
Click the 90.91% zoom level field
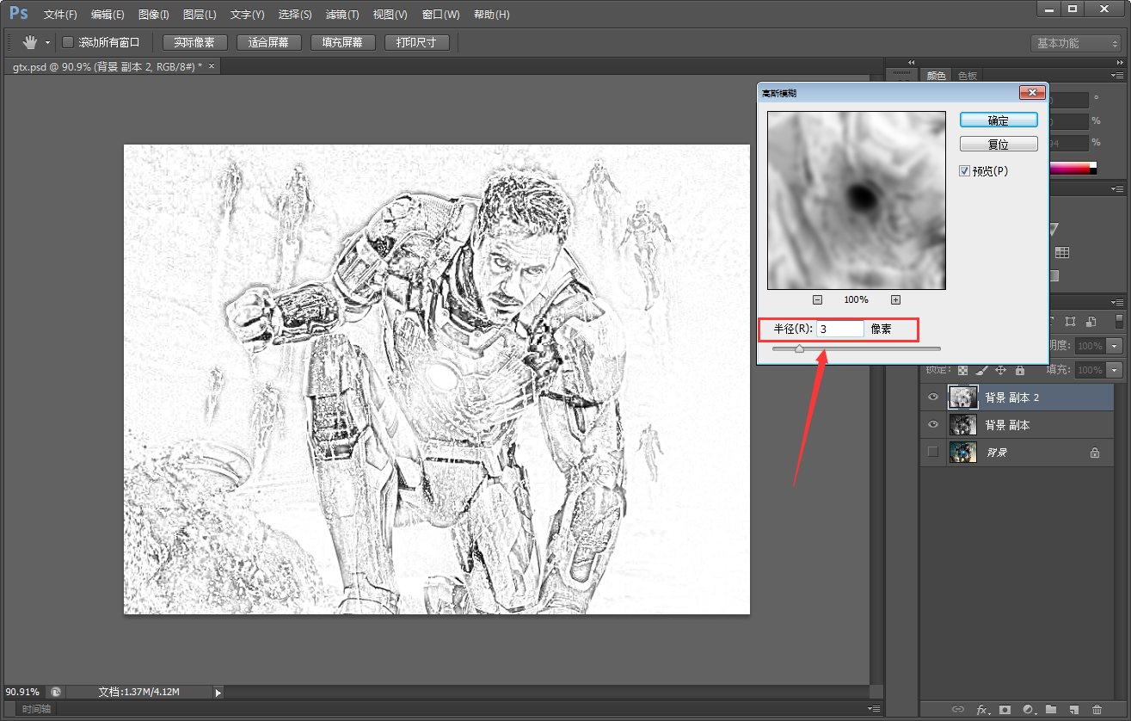point(22,692)
